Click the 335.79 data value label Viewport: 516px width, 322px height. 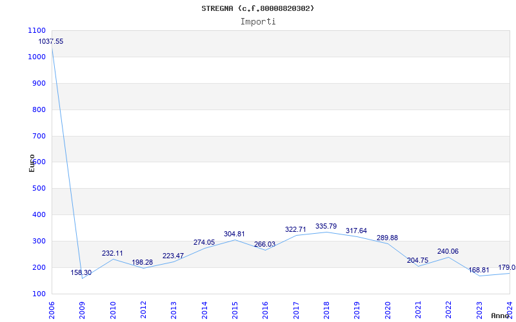tap(326, 226)
